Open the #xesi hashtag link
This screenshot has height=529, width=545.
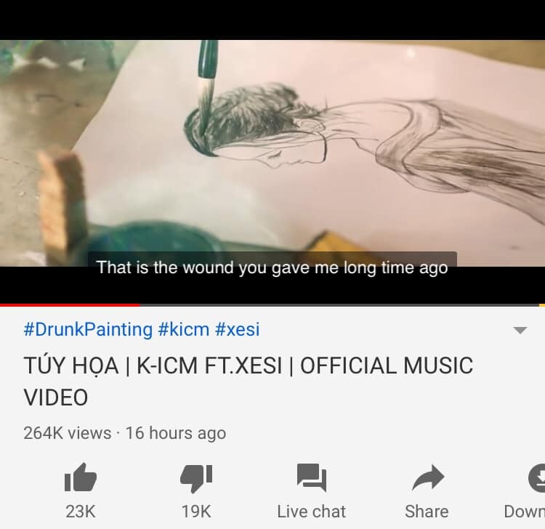pyautogui.click(x=237, y=330)
